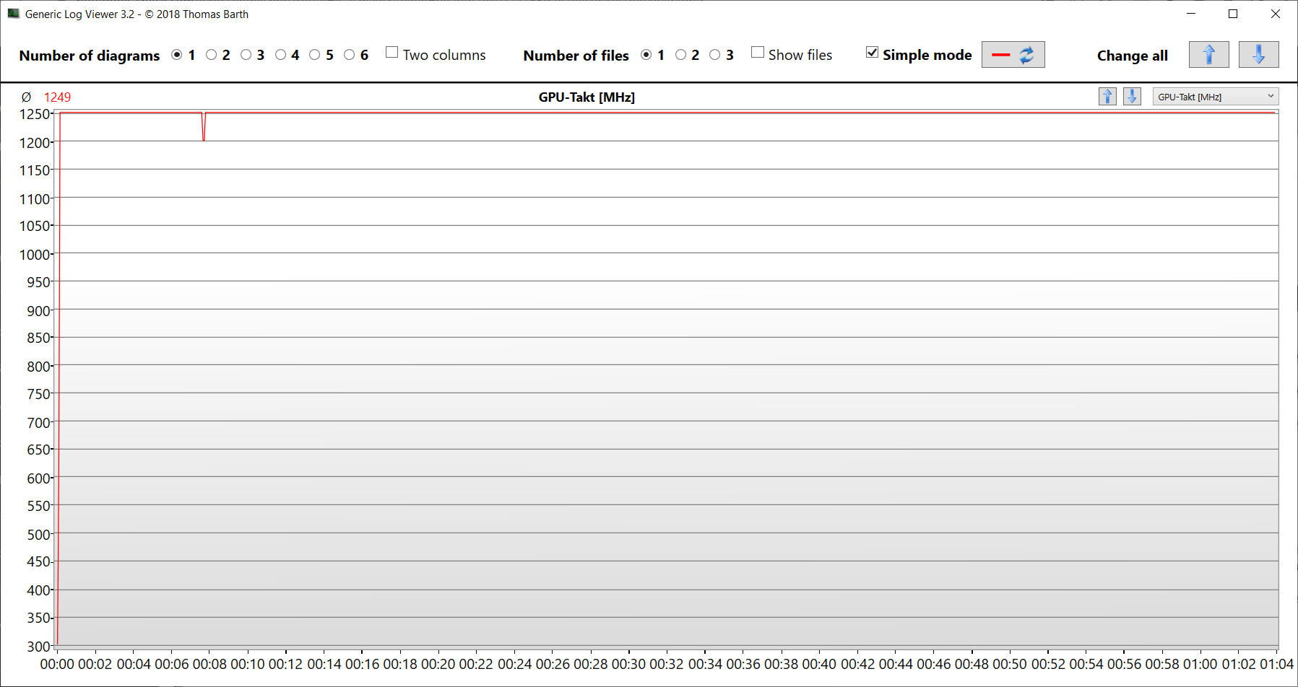The height and width of the screenshot is (687, 1298).
Task: Click the 1250 y-axis label
Action: (x=34, y=114)
